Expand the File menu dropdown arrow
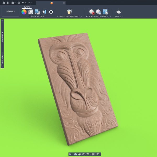 click(x=15, y=3)
